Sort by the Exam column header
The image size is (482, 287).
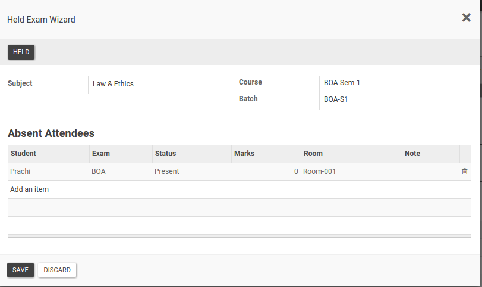101,154
